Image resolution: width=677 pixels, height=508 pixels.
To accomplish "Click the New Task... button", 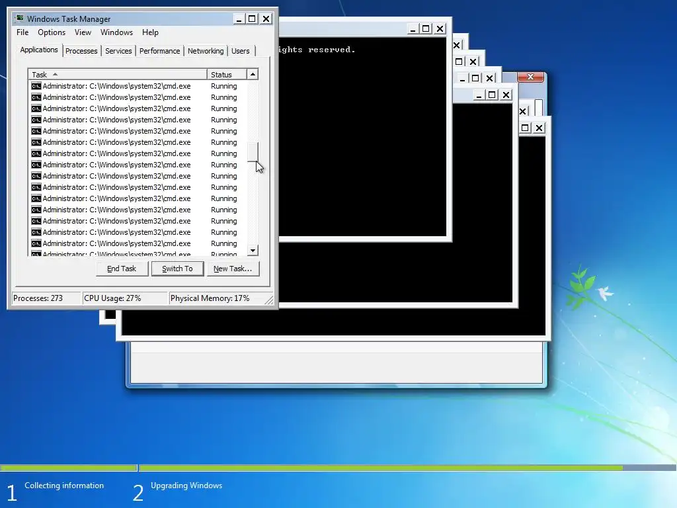I will click(233, 269).
